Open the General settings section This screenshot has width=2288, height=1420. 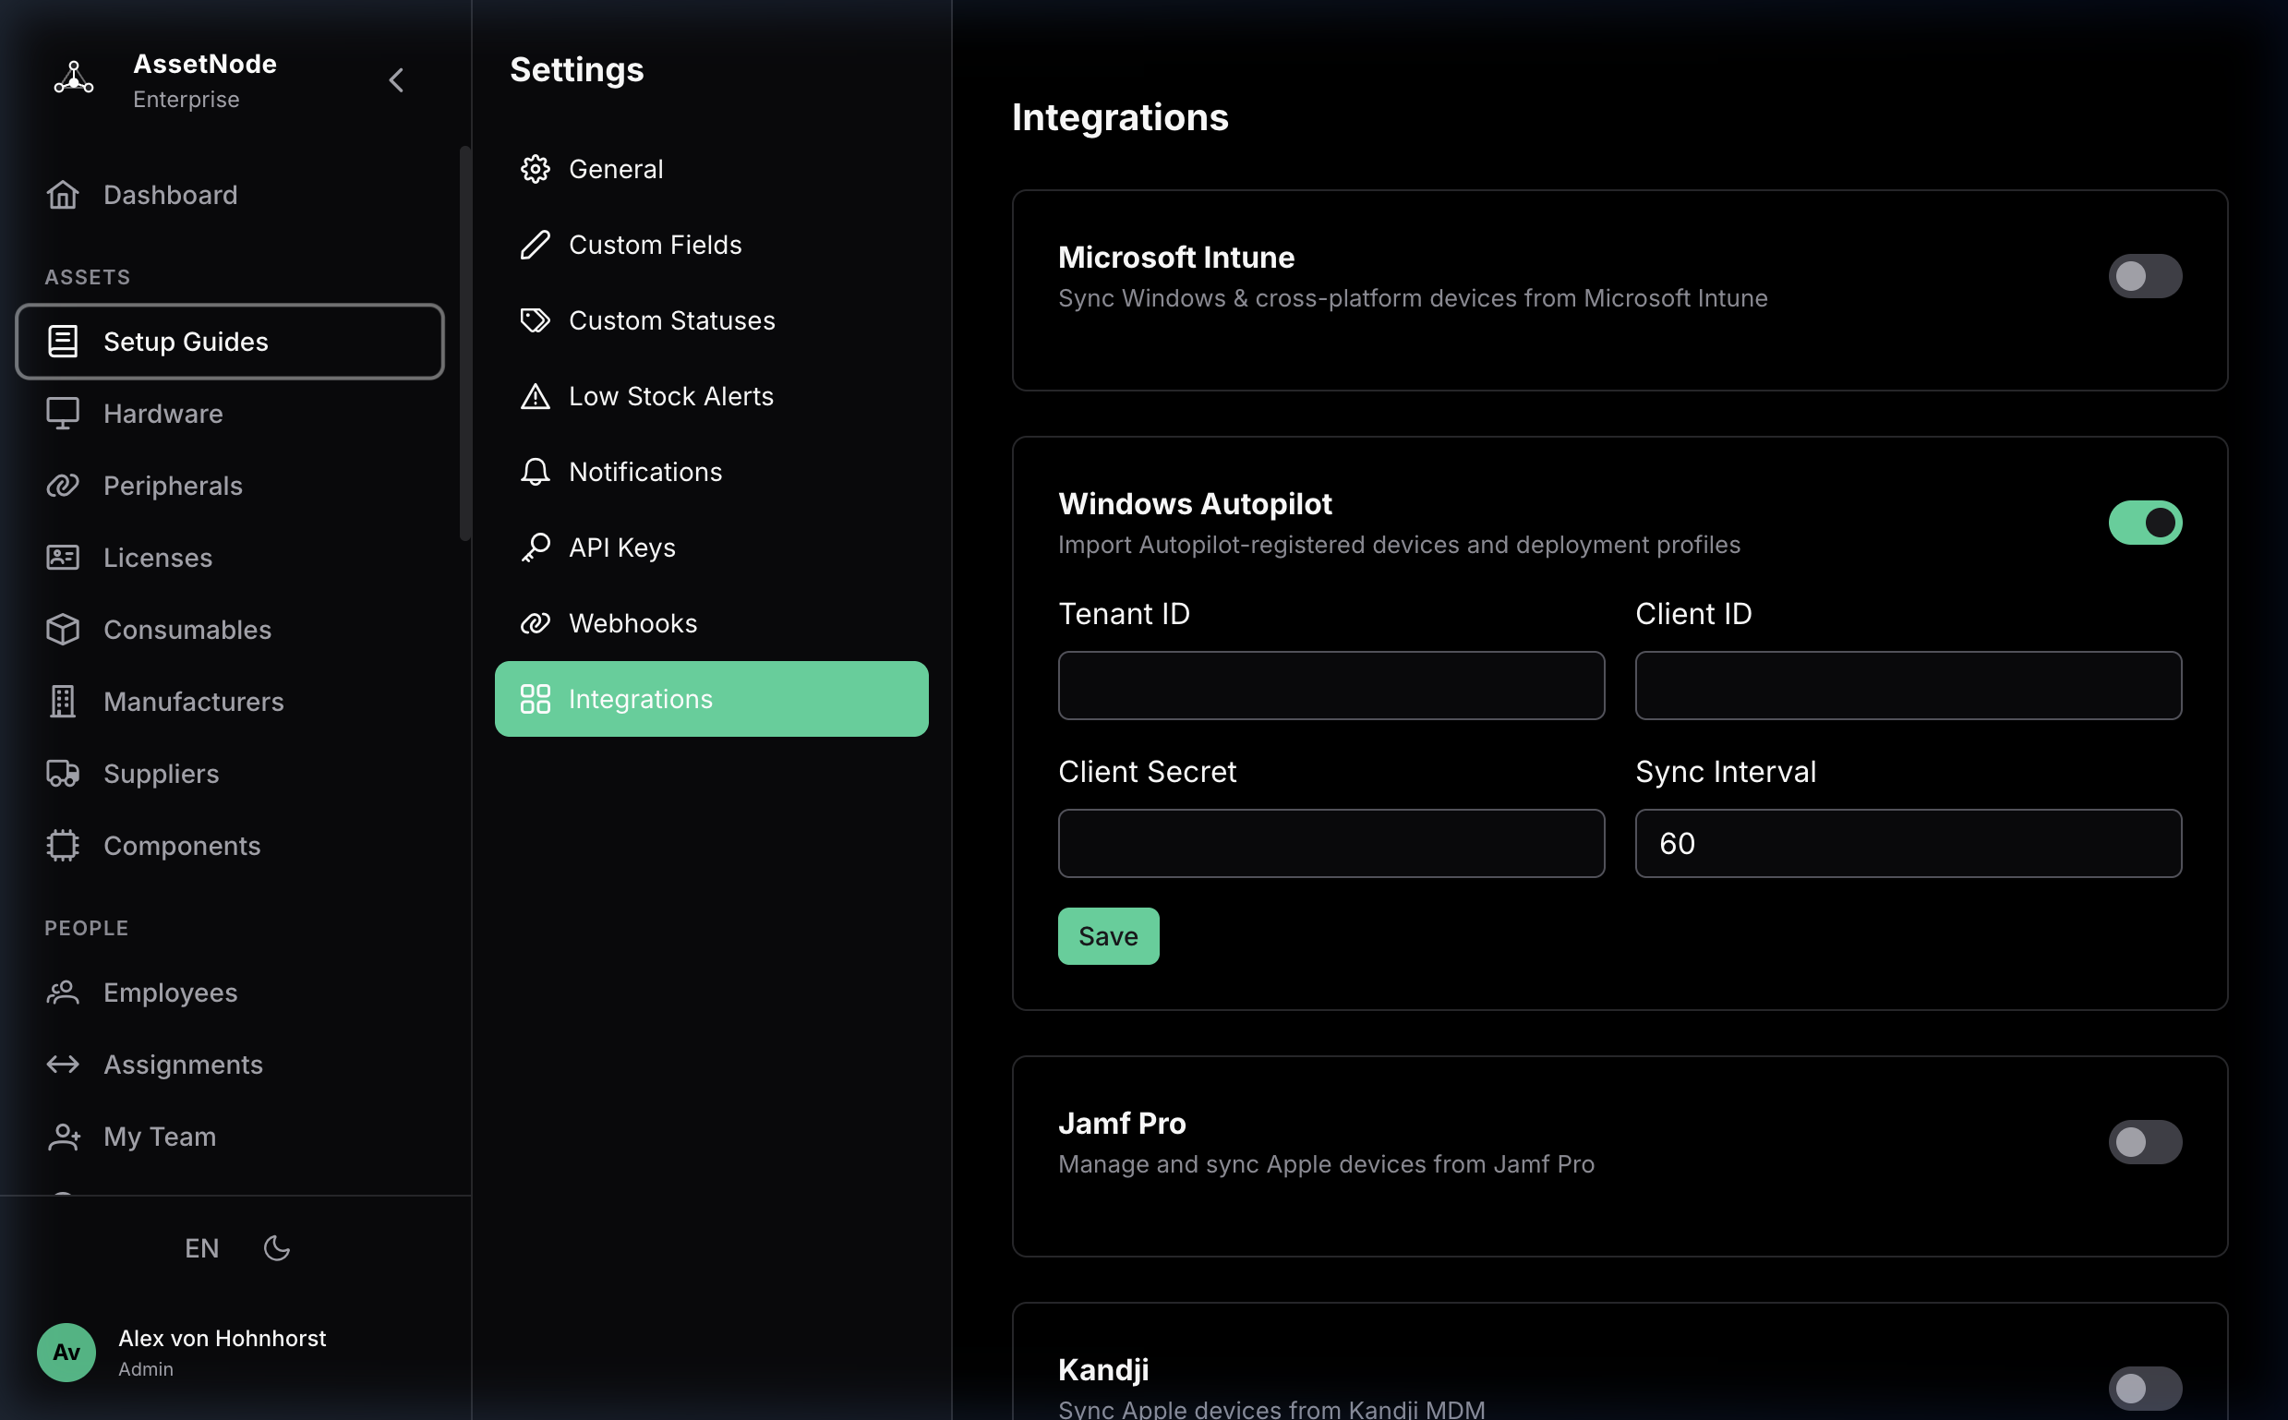pos(711,169)
